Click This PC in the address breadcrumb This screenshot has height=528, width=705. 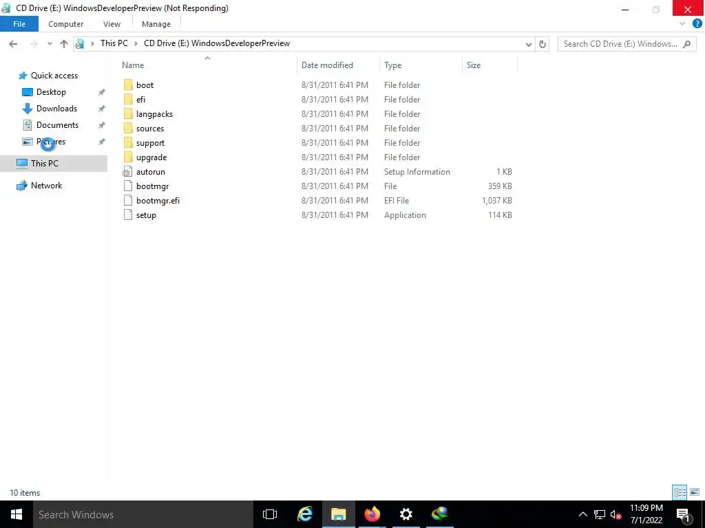coord(114,43)
